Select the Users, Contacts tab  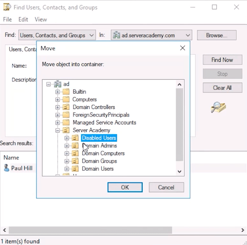[x=22, y=49]
